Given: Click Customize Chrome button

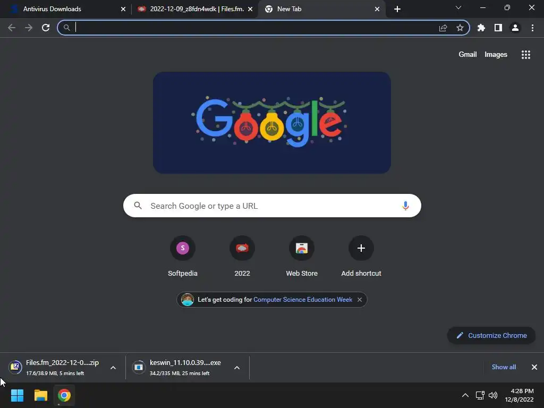Looking at the screenshot, I should [x=491, y=336].
